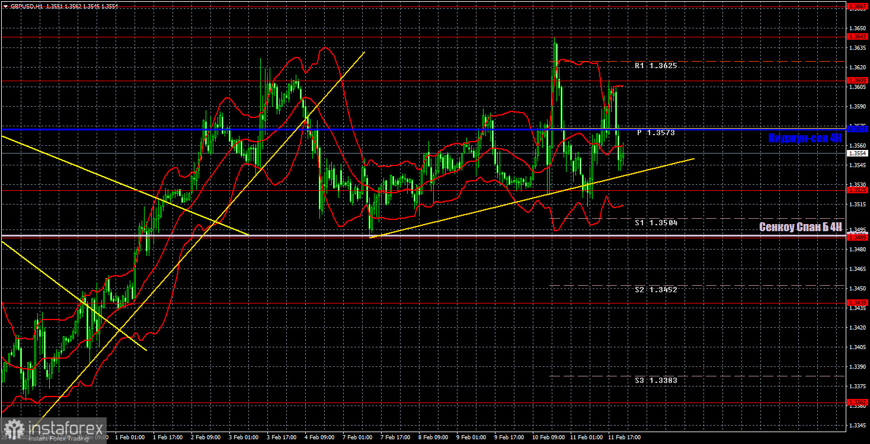The image size is (870, 444).
Task: Select the P 1.3573 pivot label
Action: point(656,133)
